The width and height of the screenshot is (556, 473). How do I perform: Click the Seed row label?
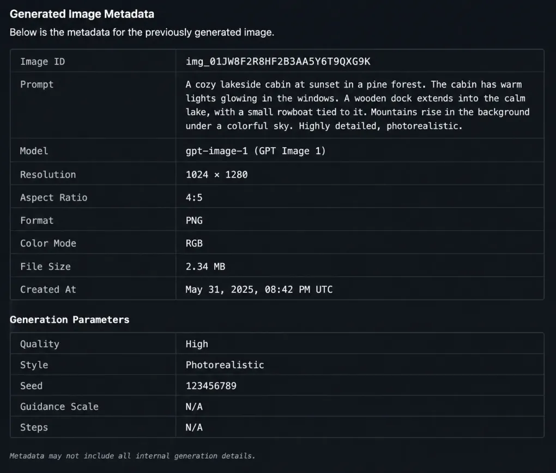pos(31,386)
